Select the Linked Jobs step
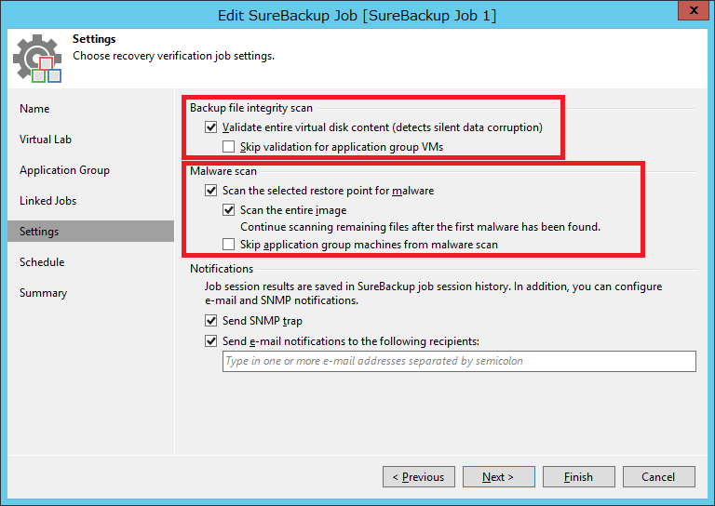Viewport: 715px width, 506px height. click(47, 201)
